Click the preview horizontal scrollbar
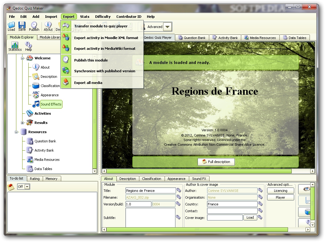Image resolution: width=325 pixels, height=242 pixels. click(x=199, y=171)
